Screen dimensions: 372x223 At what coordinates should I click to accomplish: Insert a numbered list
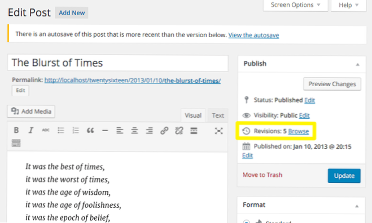pos(76,130)
